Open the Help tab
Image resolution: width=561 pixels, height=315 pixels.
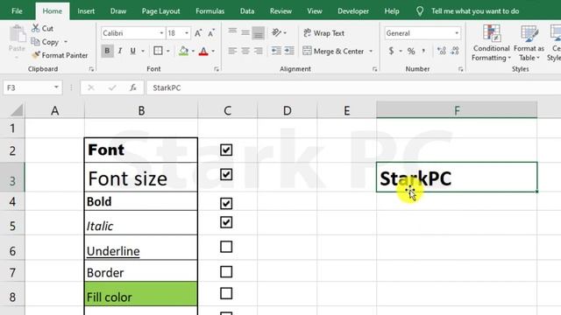(392, 11)
